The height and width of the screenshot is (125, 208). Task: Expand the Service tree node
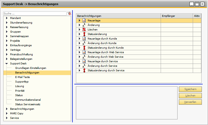tap(7, 118)
